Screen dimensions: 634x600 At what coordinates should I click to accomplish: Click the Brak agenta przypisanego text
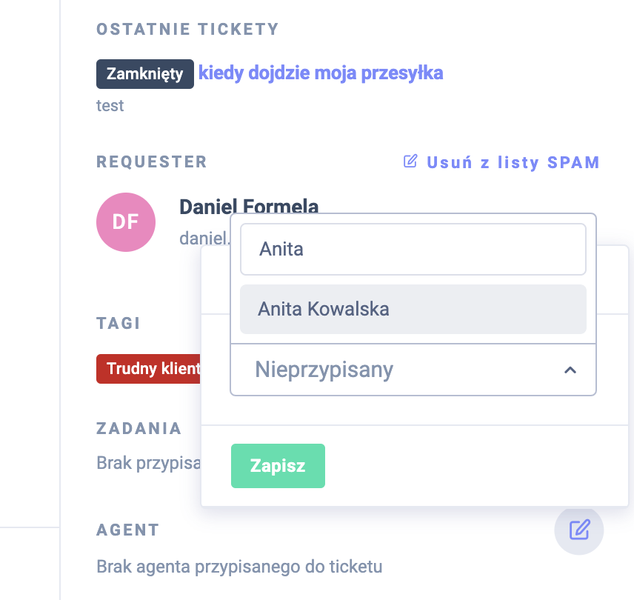[x=239, y=567]
